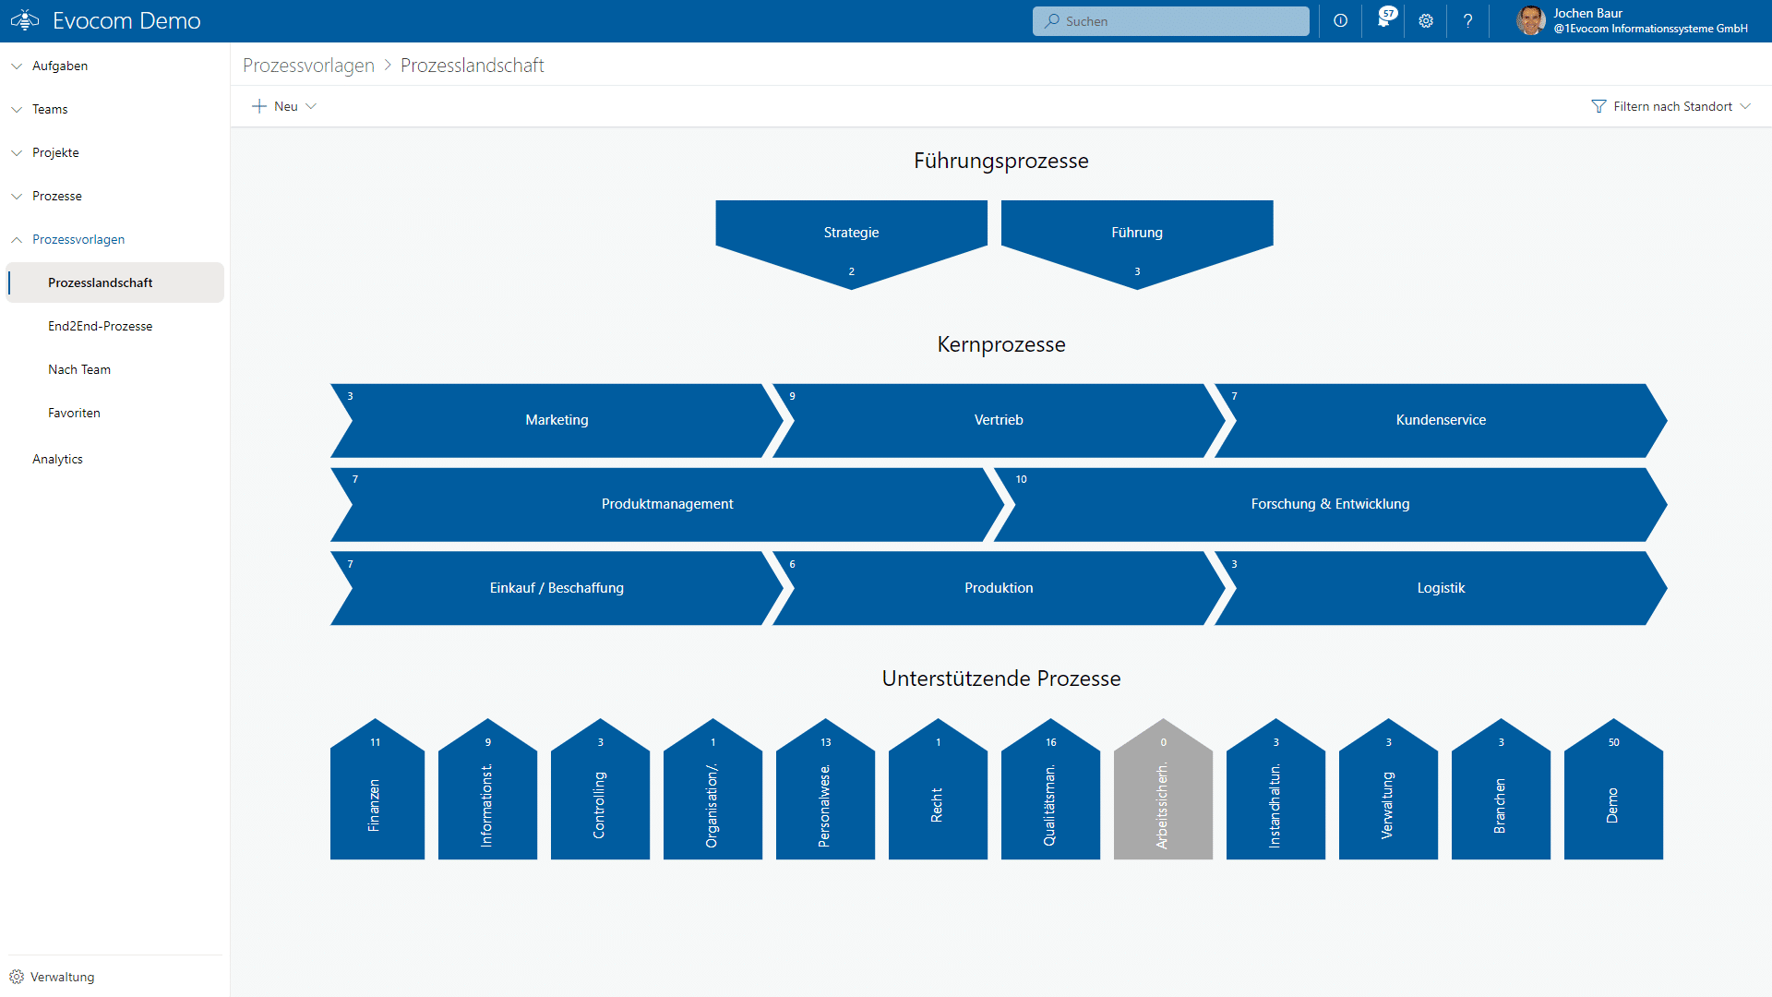This screenshot has width=1772, height=997.
Task: Focus the Suchen search field
Action: point(1170,20)
